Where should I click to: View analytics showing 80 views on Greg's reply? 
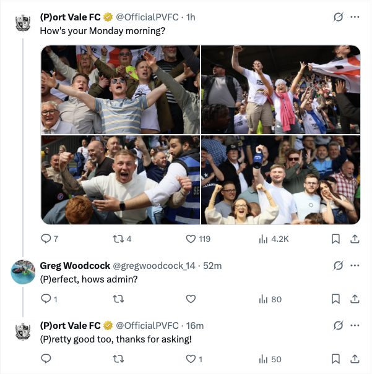pos(270,299)
